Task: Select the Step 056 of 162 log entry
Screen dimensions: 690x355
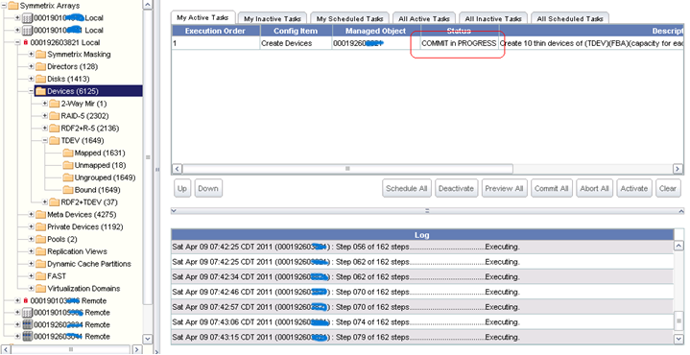Action: coord(422,247)
